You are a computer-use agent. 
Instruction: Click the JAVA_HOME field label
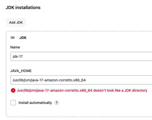(21, 71)
